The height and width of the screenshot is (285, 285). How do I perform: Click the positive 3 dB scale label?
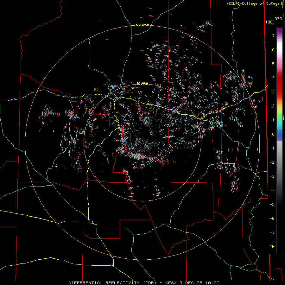[273, 92]
